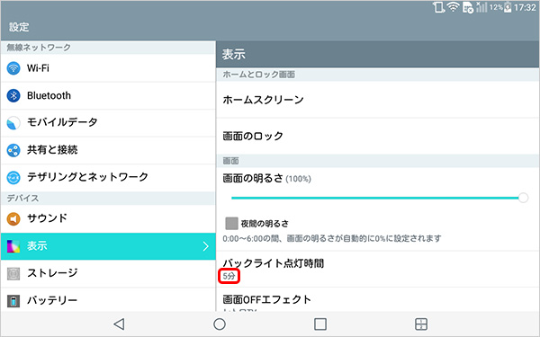
Task: Open 画面のロック option
Action: coord(378,137)
